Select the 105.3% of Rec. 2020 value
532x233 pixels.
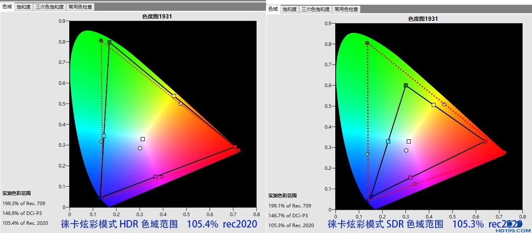(291, 225)
